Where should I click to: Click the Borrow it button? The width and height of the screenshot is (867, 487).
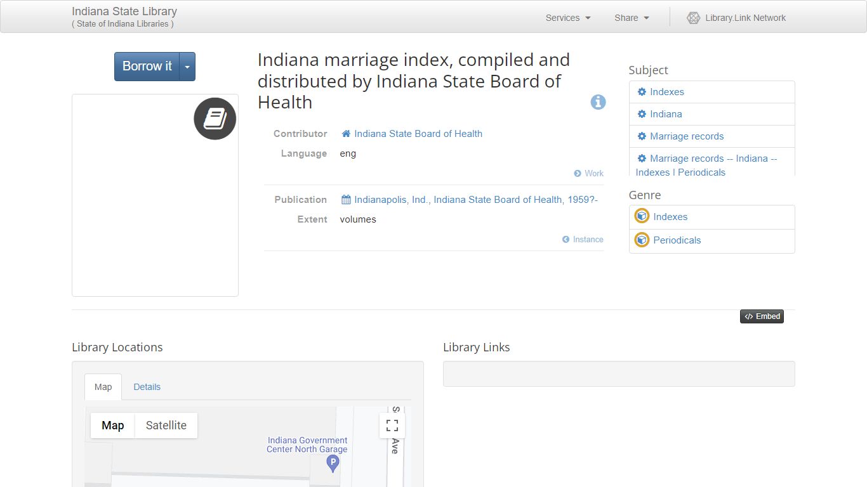click(x=147, y=67)
